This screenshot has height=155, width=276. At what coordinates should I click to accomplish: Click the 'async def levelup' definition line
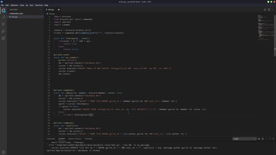(x=72, y=38)
